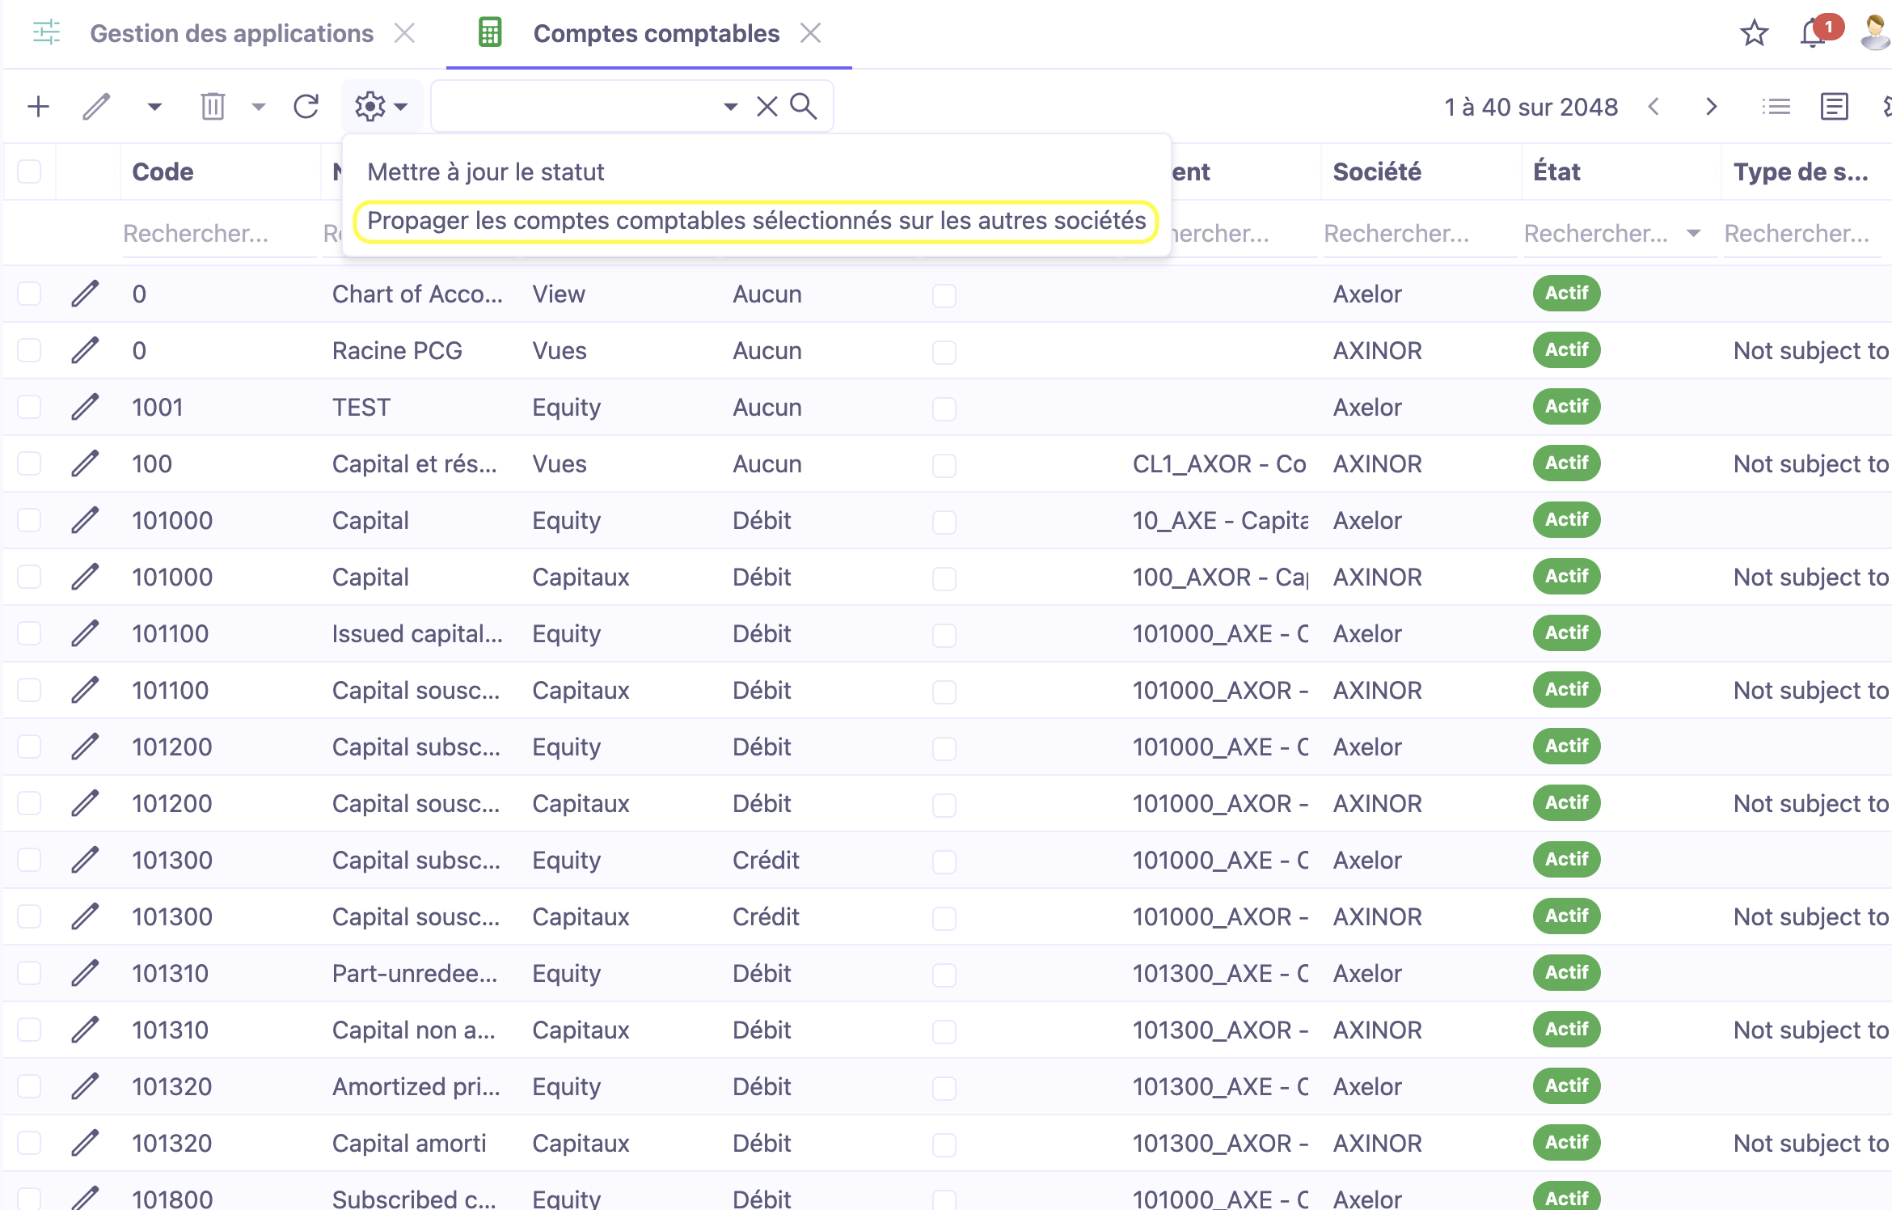This screenshot has height=1210, width=1892.
Task: Switch to form view icon
Action: tap(1834, 107)
